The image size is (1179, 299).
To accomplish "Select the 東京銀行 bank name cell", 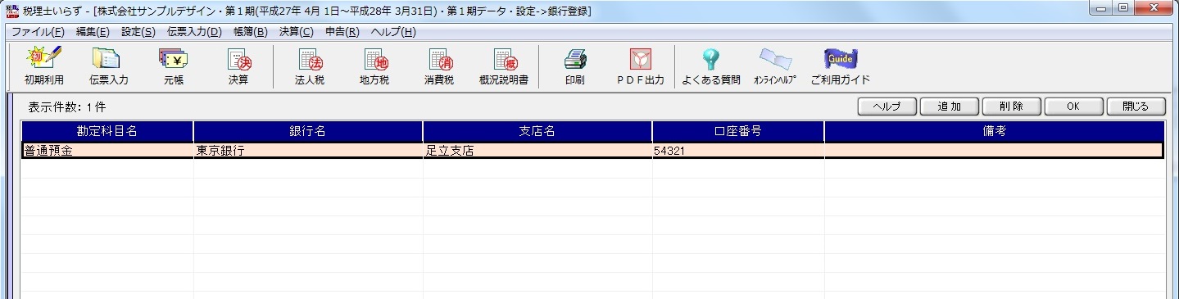I will (x=308, y=151).
